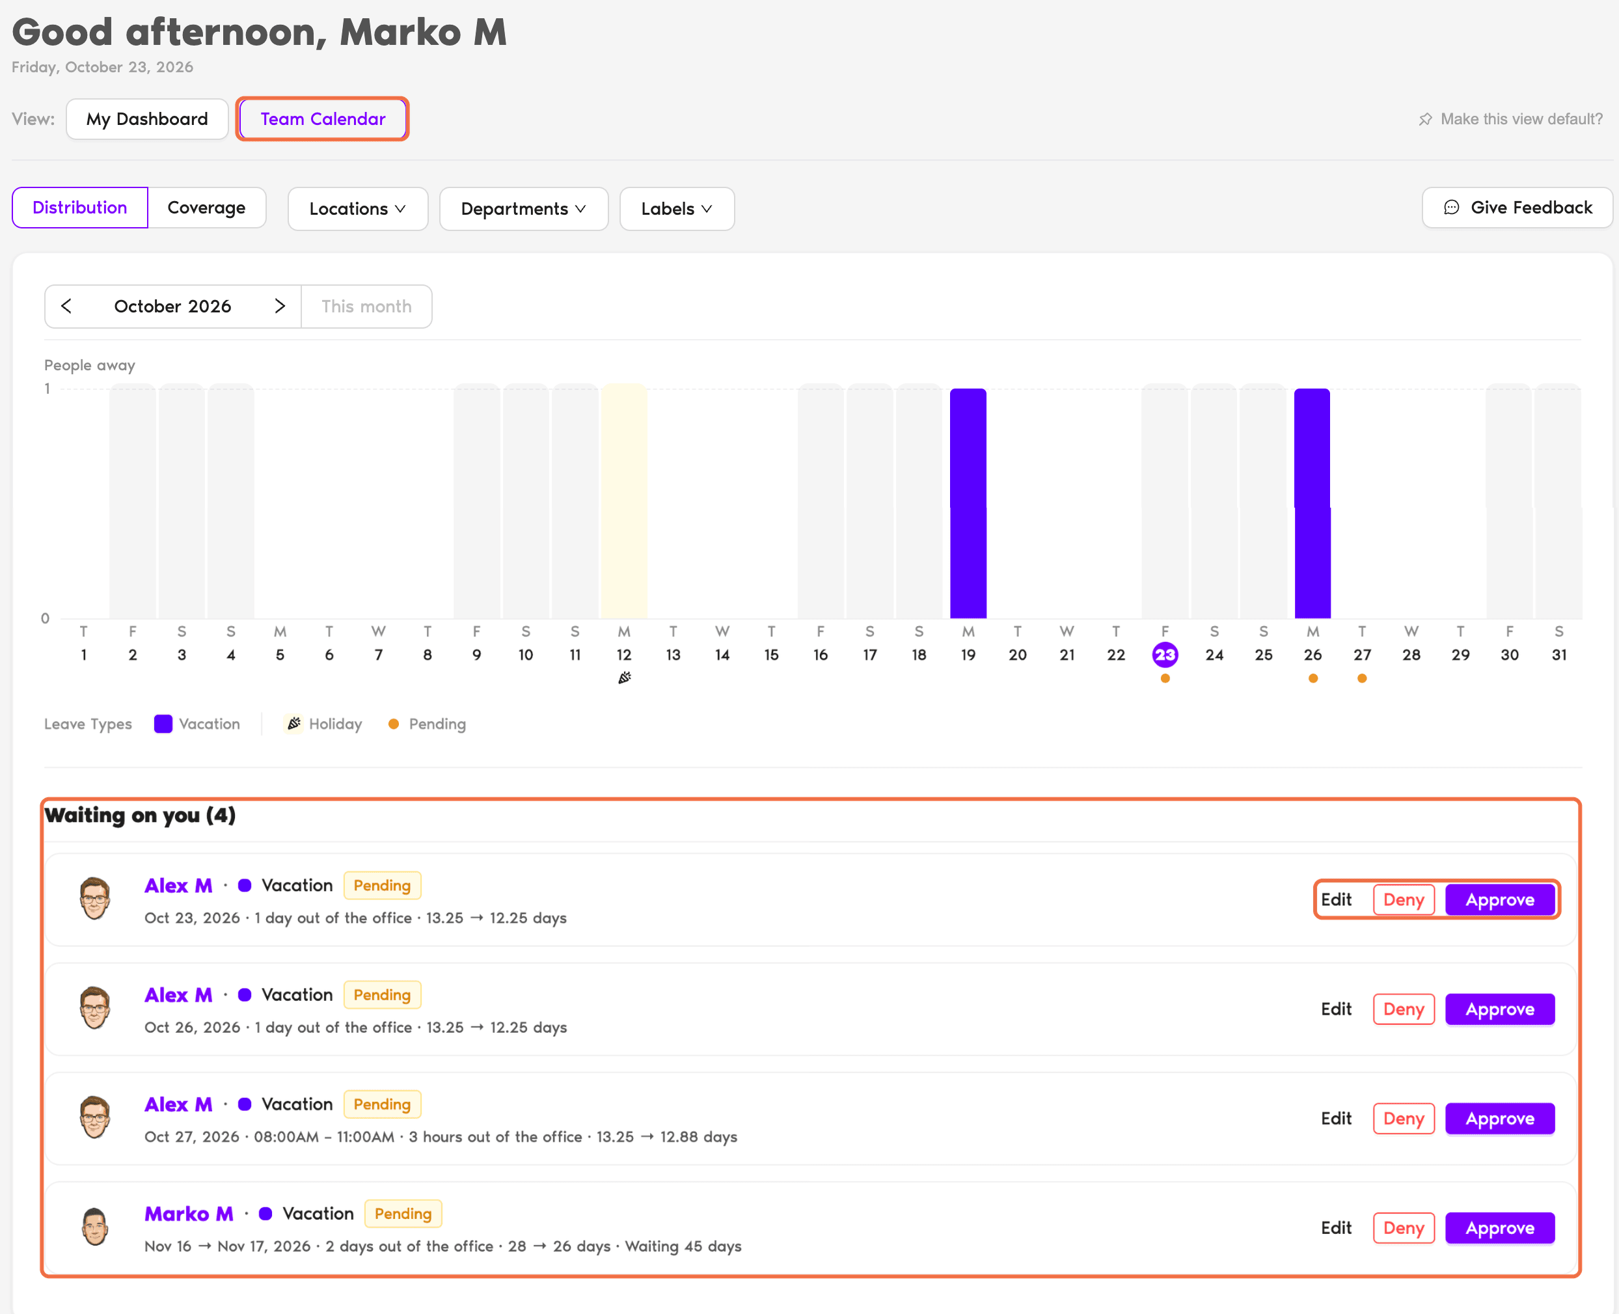Select the Team Calendar tab
The width and height of the screenshot is (1619, 1314).
coord(323,119)
